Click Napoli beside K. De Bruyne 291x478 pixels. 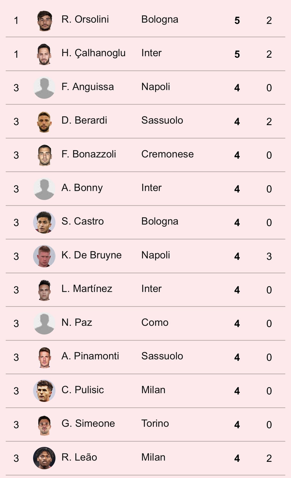[x=155, y=255]
